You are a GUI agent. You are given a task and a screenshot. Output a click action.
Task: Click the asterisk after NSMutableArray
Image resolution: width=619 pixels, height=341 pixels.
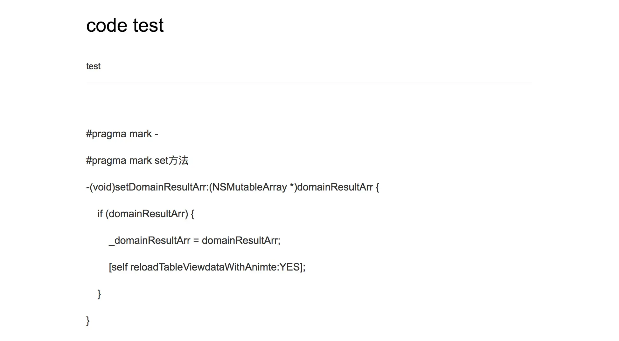(x=292, y=186)
